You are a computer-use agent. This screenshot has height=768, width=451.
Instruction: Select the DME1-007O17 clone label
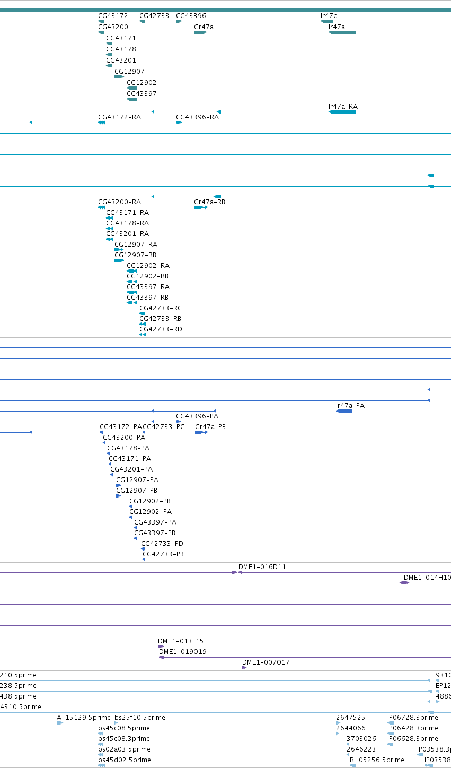point(266,662)
